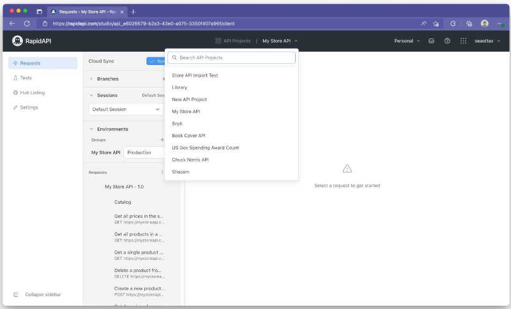
Task: Click the browser refresh icon
Action: click(x=27, y=24)
